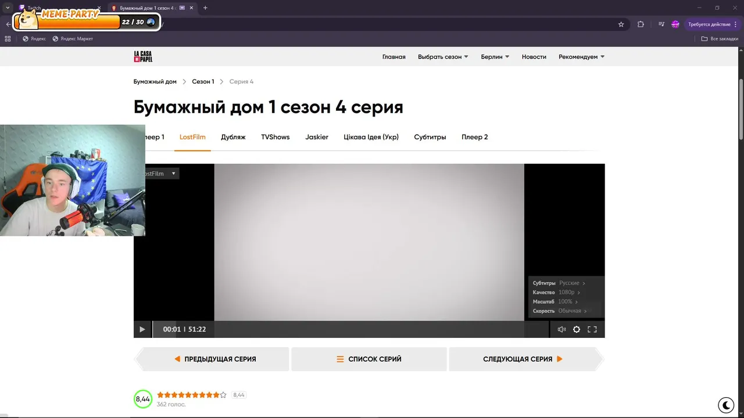Mute the player via the speaker icon
This screenshot has height=418, width=744.
561,329
